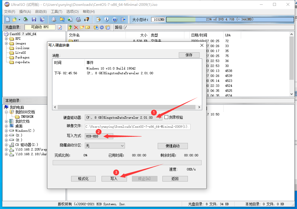Viewport: 297px width, 209px height.
Task: Click the folder-with-list icon next to gear
Action: pyautogui.click(x=108, y=27)
